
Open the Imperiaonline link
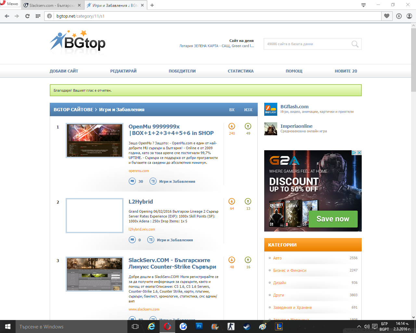click(x=296, y=126)
